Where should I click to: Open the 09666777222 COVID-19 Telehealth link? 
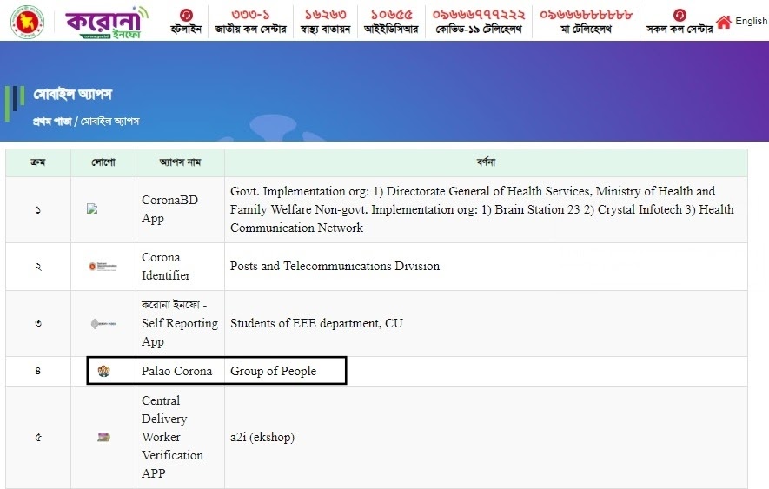[479, 22]
